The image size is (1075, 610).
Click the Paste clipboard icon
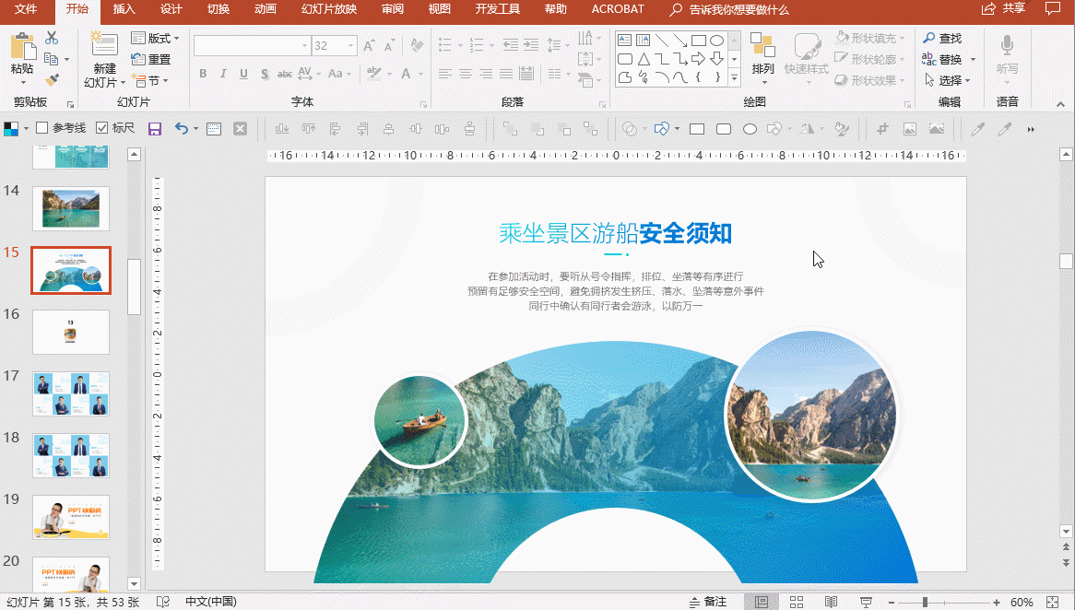[23, 47]
